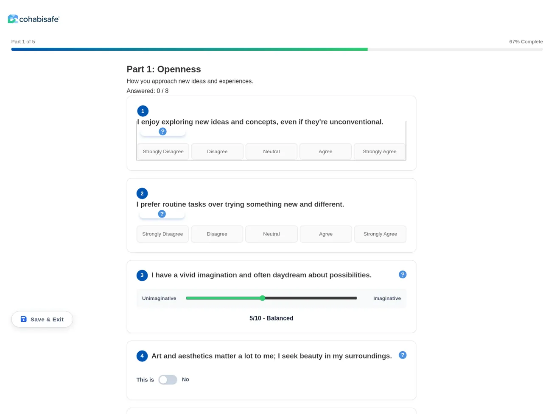Click question number badge 4
Screen dimensions: 543x414
142,356
